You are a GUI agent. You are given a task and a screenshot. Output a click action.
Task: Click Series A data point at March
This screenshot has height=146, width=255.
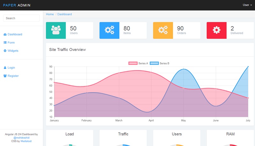point(119,73)
